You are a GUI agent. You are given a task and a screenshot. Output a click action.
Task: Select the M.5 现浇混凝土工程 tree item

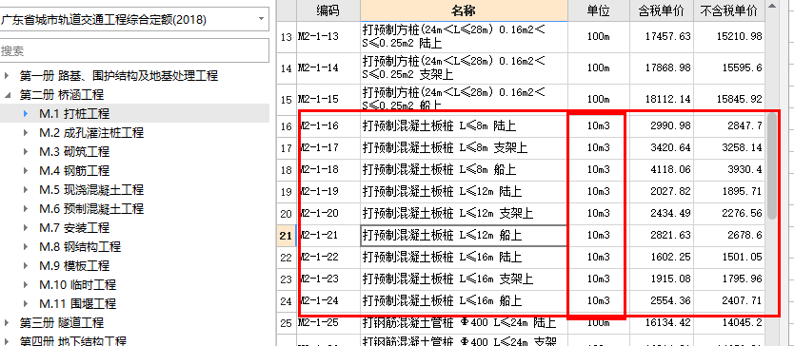[91, 190]
